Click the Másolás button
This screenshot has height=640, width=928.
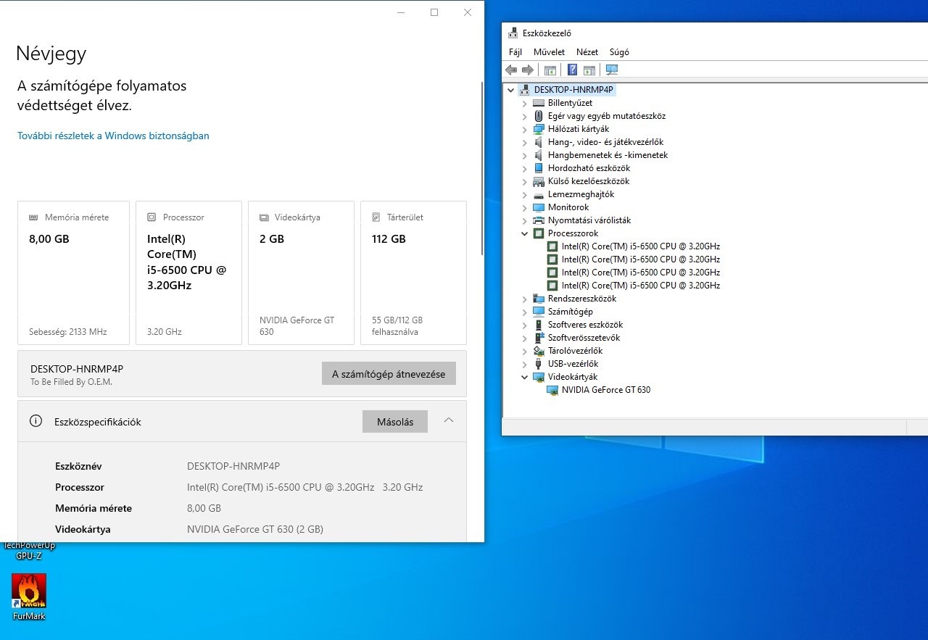(395, 422)
